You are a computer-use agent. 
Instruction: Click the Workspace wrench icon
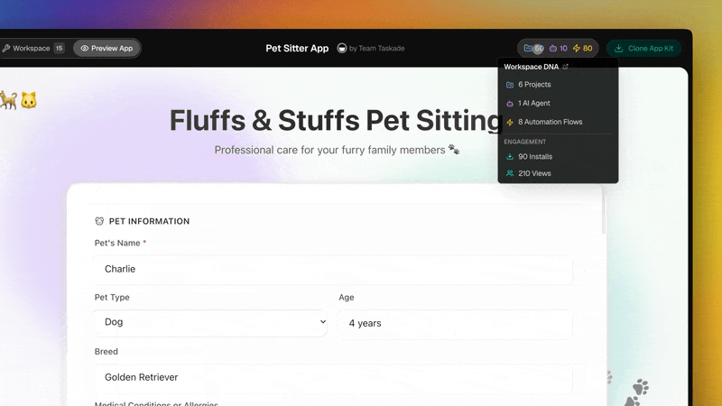[x=5, y=48]
